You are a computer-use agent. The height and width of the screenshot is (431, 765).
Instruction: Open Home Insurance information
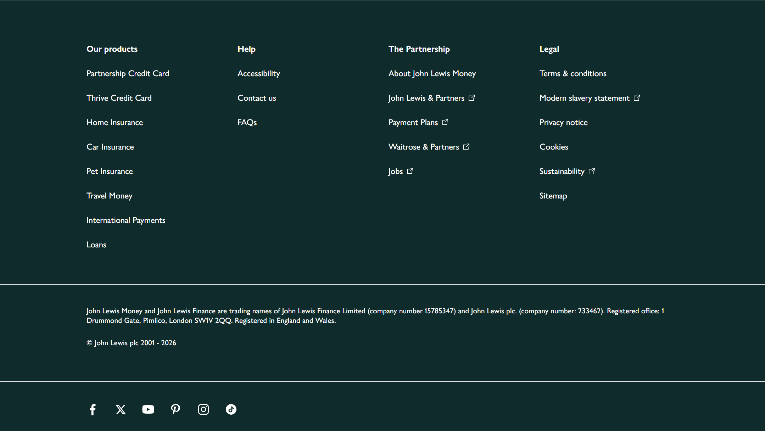[115, 122]
